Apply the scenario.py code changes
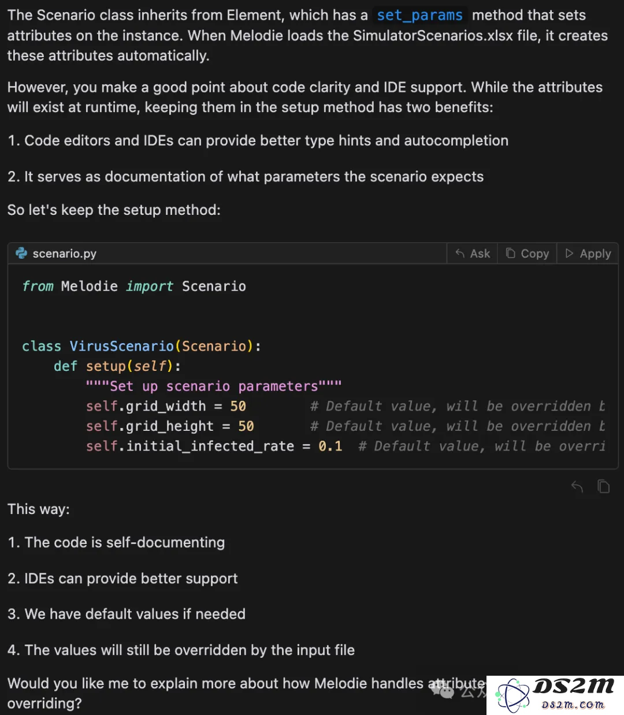Image resolution: width=624 pixels, height=715 pixels. [x=588, y=254]
